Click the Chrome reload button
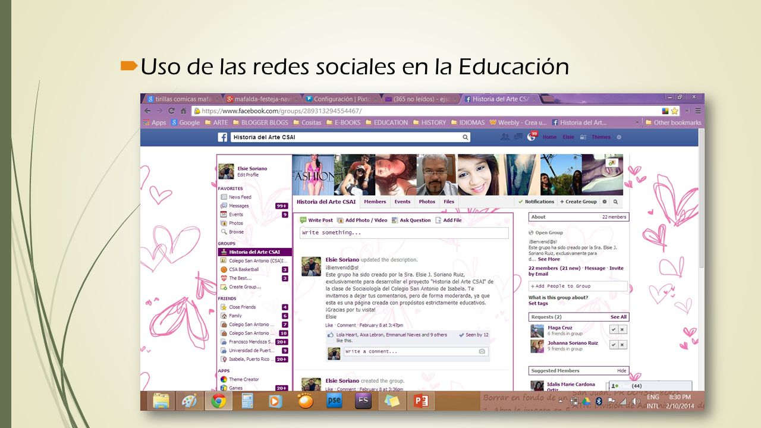 (x=171, y=111)
